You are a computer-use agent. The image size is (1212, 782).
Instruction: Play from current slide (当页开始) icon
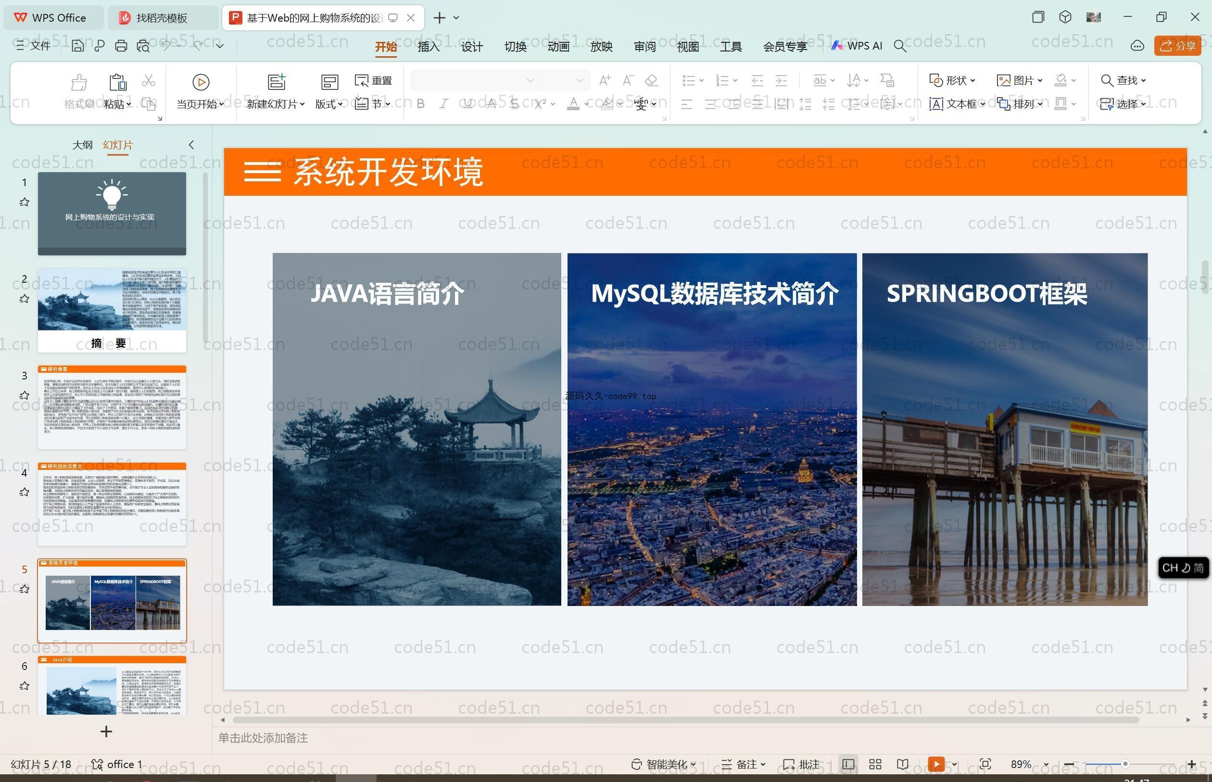click(201, 82)
